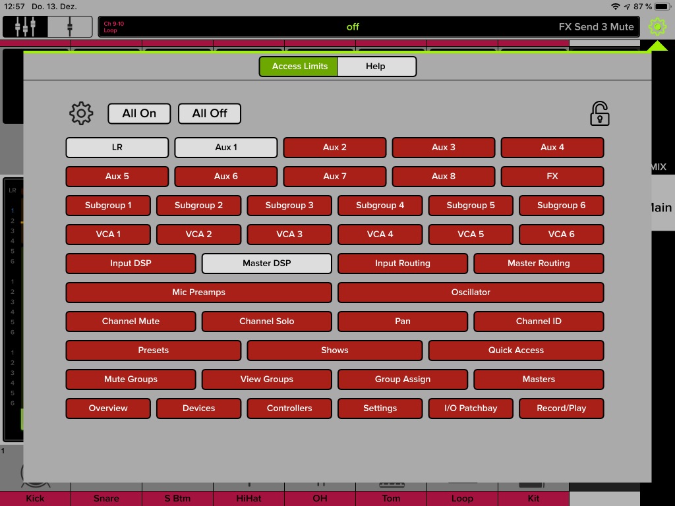675x506 pixels.
Task: Toggle Record/Play access
Action: coord(561,408)
